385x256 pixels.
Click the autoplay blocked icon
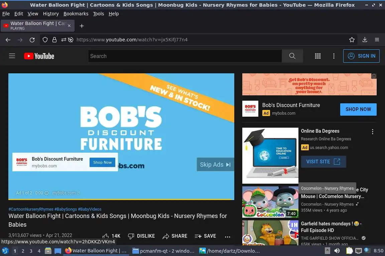pyautogui.click(x=71, y=40)
